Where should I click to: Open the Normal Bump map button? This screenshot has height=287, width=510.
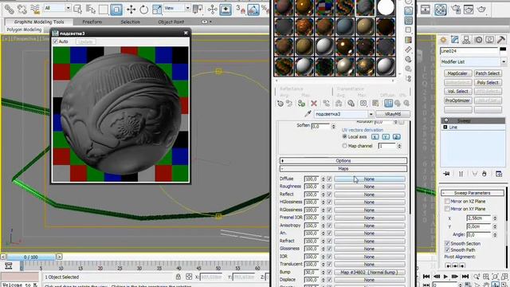369,272
